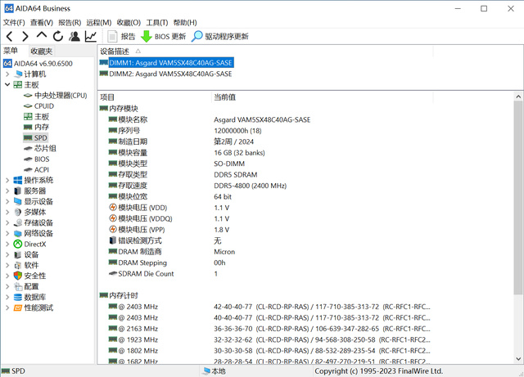Open the 查看(V) menu
The width and height of the screenshot is (524, 377).
click(x=42, y=22)
